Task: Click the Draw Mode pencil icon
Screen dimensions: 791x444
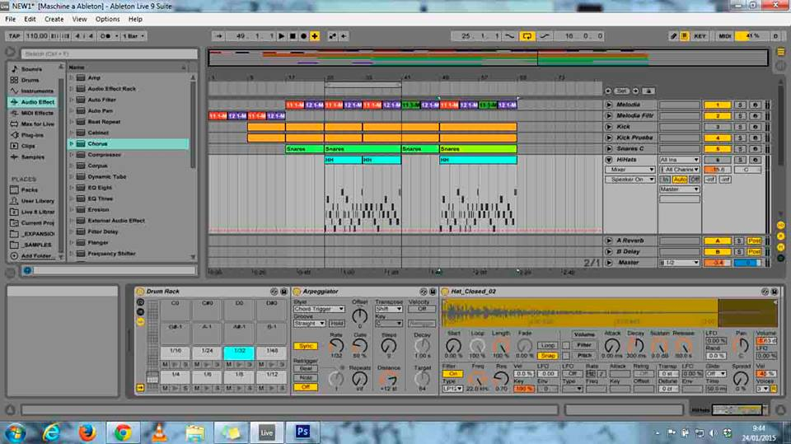Action: pos(673,35)
